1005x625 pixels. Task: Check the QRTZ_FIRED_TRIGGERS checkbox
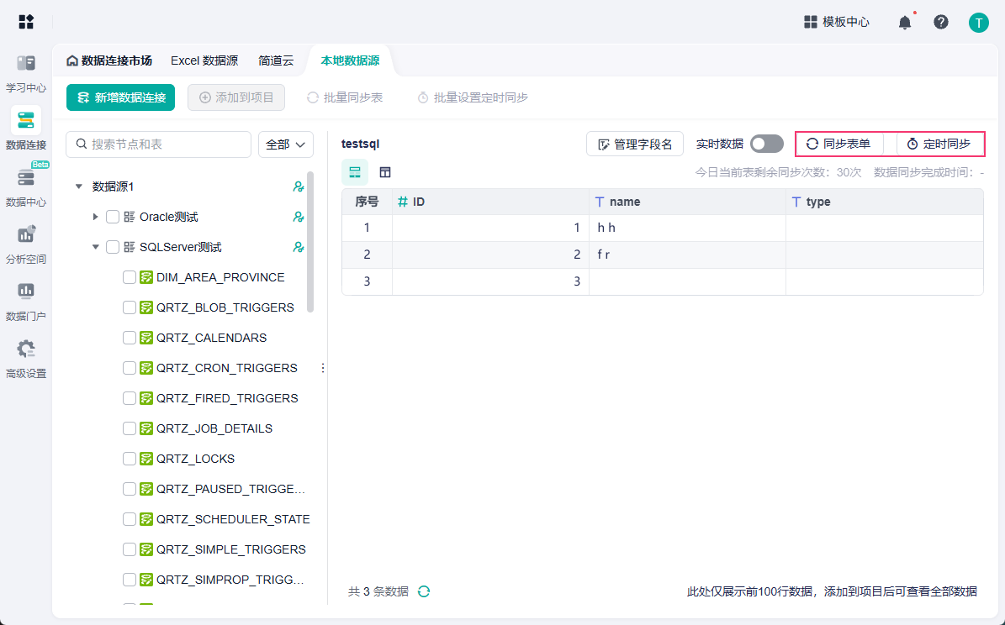click(129, 398)
